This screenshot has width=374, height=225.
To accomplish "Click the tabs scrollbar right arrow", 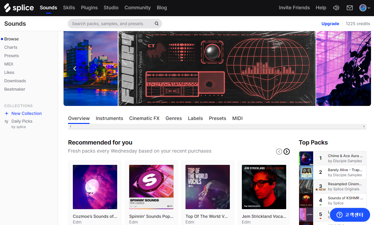I will 364,127.
